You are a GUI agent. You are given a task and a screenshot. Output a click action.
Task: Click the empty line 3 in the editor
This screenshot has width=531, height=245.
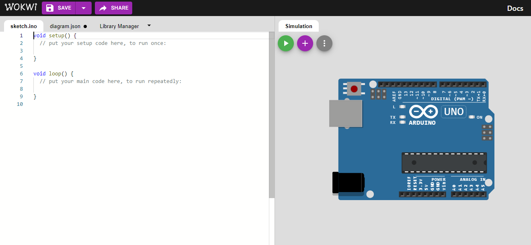pyautogui.click(x=151, y=51)
